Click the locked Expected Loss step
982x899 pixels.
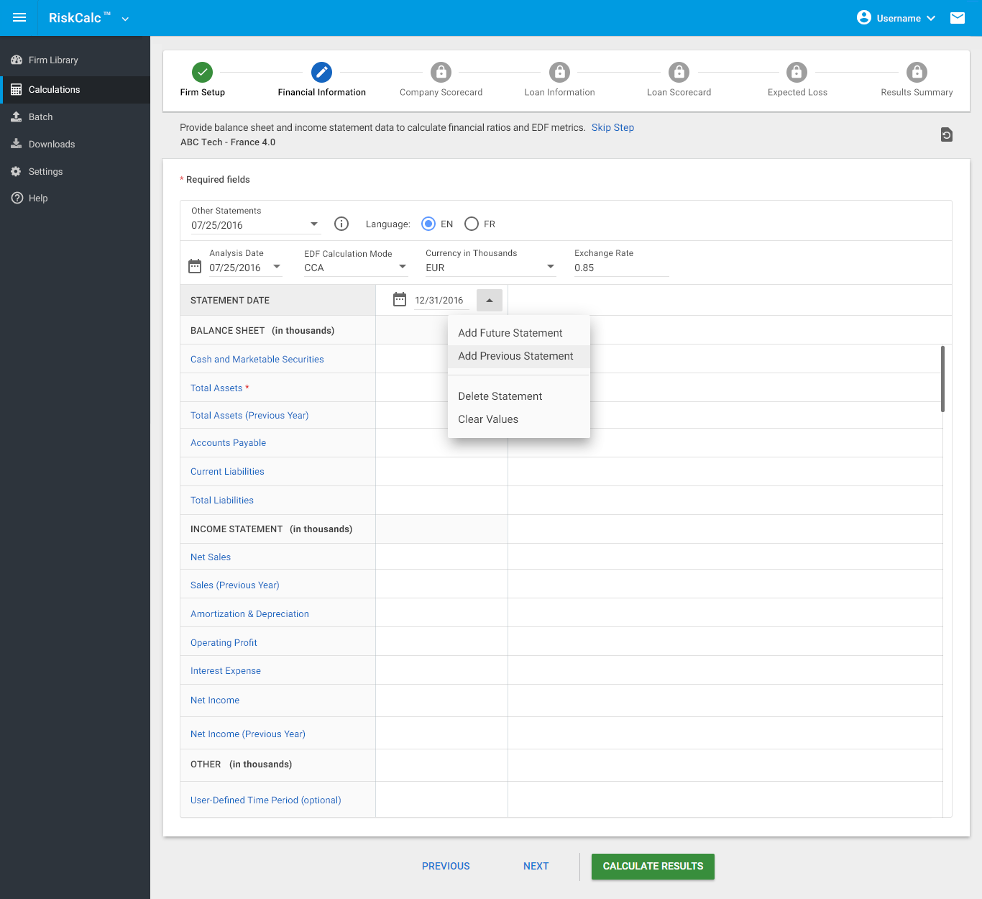pos(797,72)
